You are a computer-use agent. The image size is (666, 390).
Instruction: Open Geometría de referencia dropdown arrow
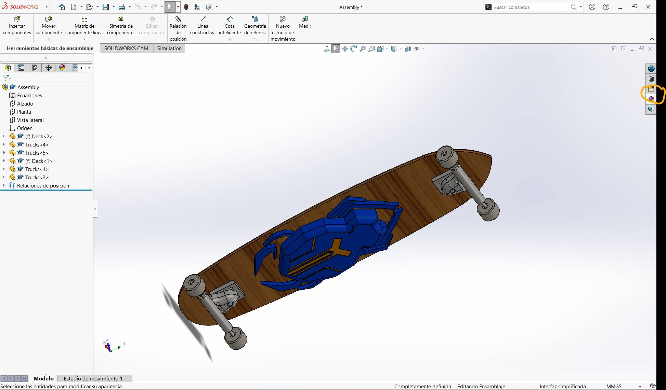[255, 39]
